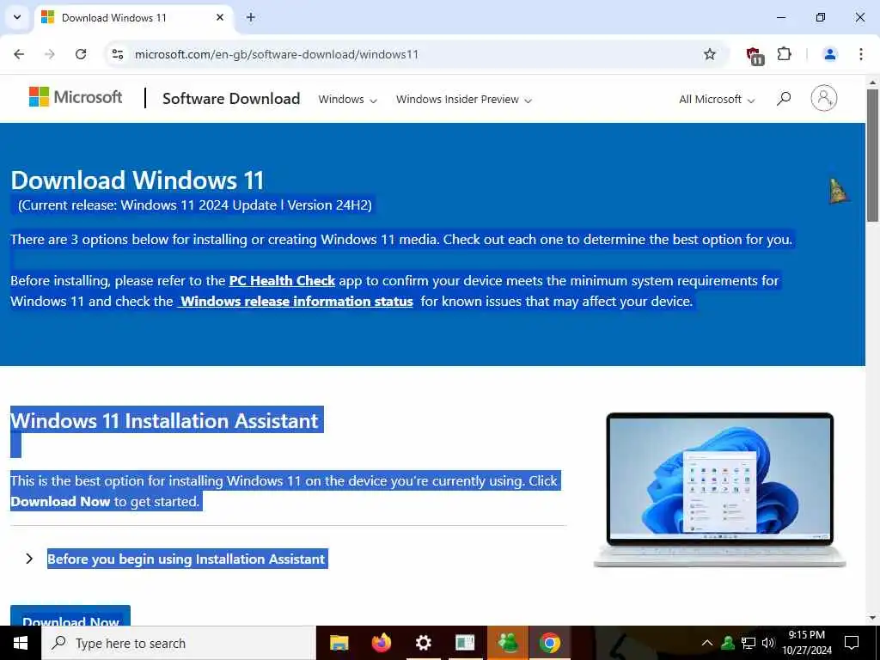The height and width of the screenshot is (660, 880).
Task: Open the Windows Start menu
Action: pyautogui.click(x=21, y=643)
